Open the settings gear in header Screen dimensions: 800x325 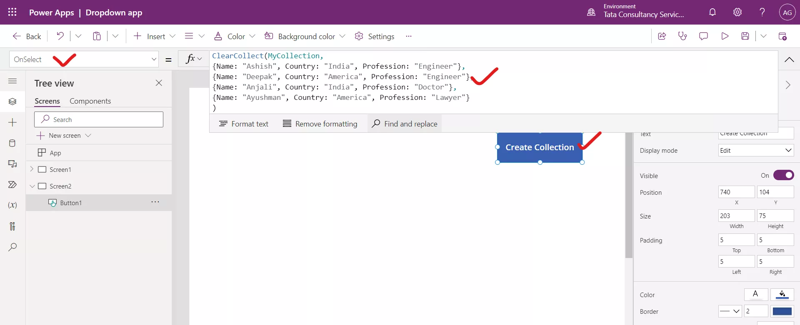pyautogui.click(x=737, y=12)
